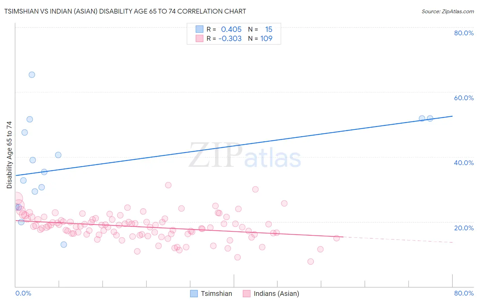Image resolution: width=478 pixels, height=303 pixels.
Task: Click the 80.0% x-axis label at bottom right
Action: [x=464, y=293]
